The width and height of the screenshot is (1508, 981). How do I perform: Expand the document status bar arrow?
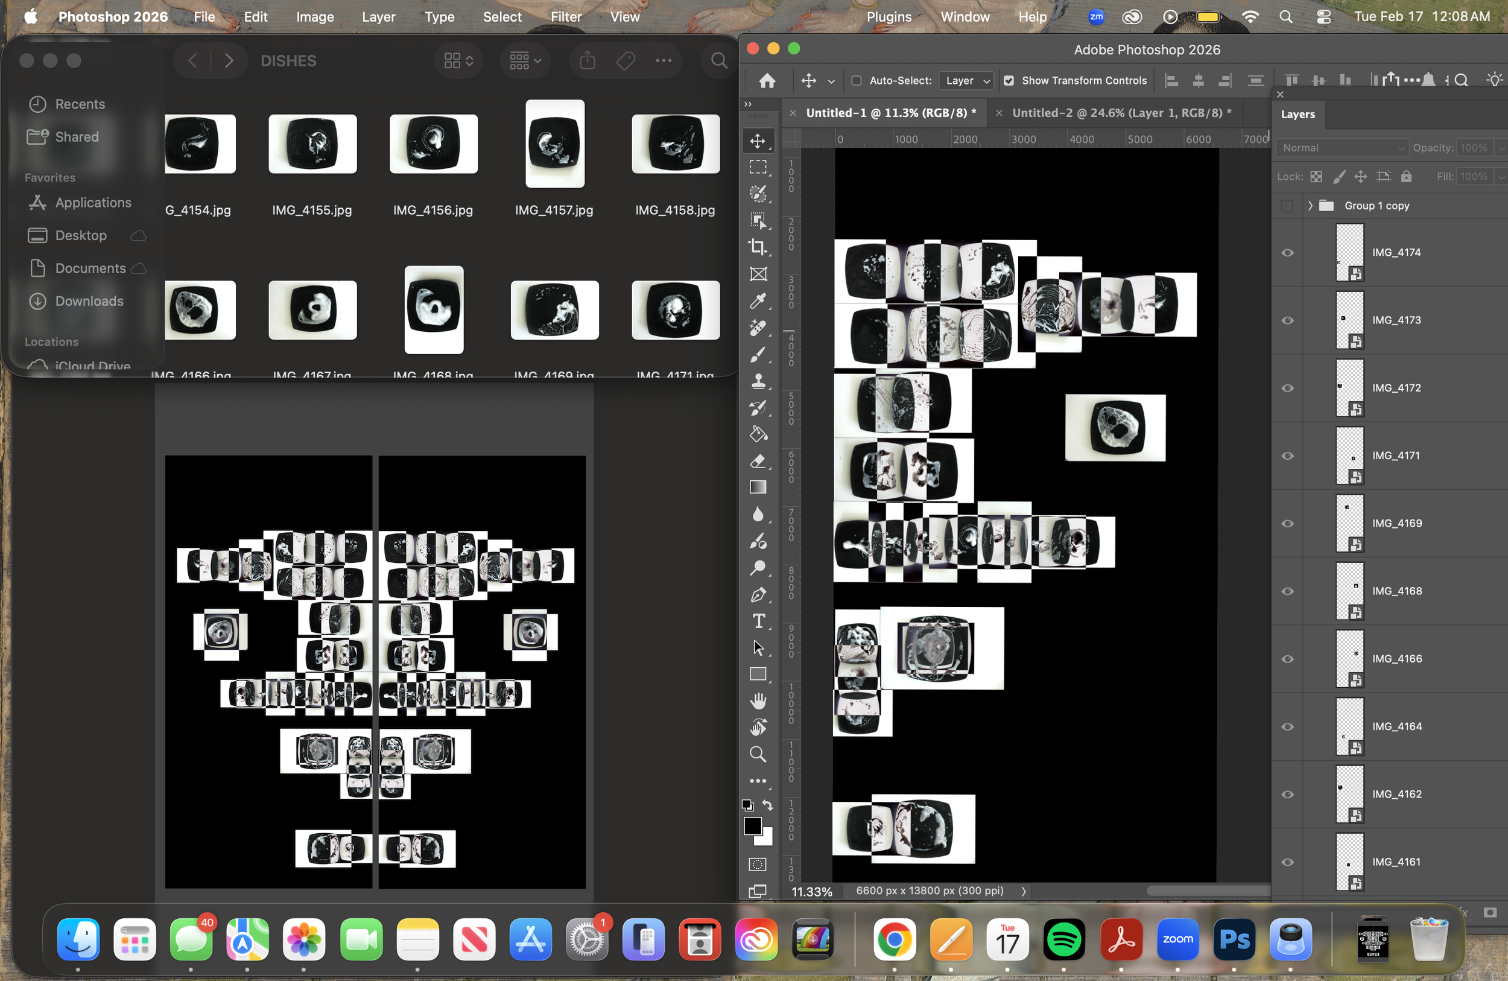tap(1023, 891)
